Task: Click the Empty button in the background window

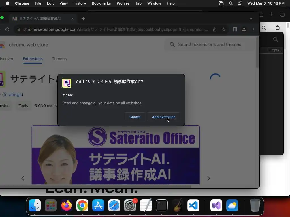Action: coord(274,50)
